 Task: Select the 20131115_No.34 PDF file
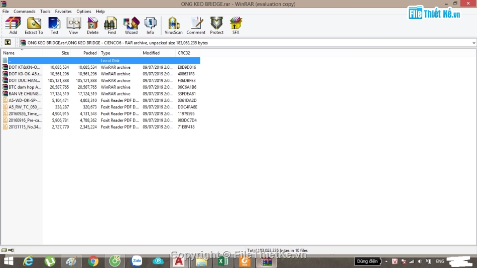[101, 127]
